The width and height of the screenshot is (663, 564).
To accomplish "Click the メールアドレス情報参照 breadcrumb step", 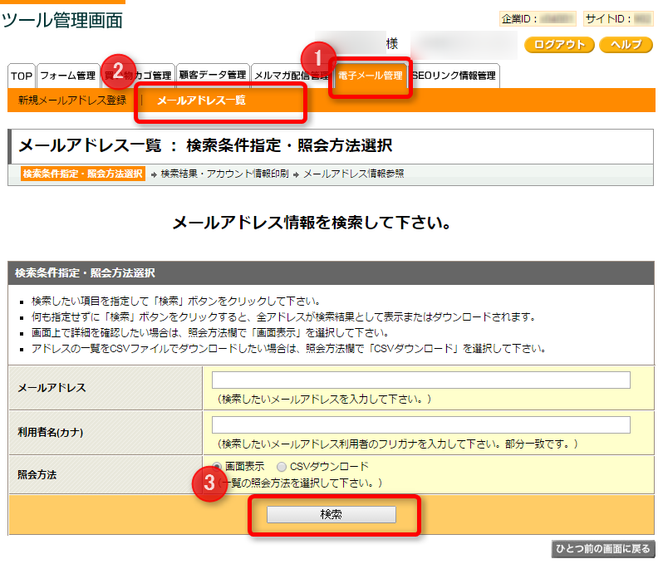I will [353, 174].
